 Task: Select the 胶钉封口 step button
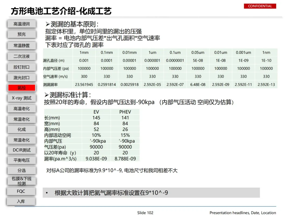pos(22,67)
